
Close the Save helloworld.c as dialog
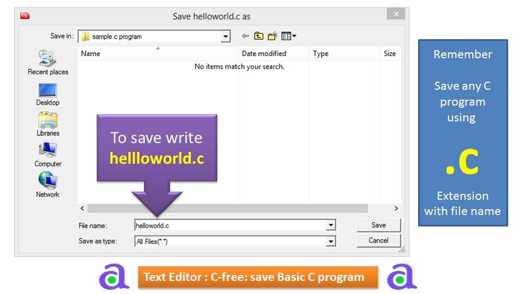point(396,14)
